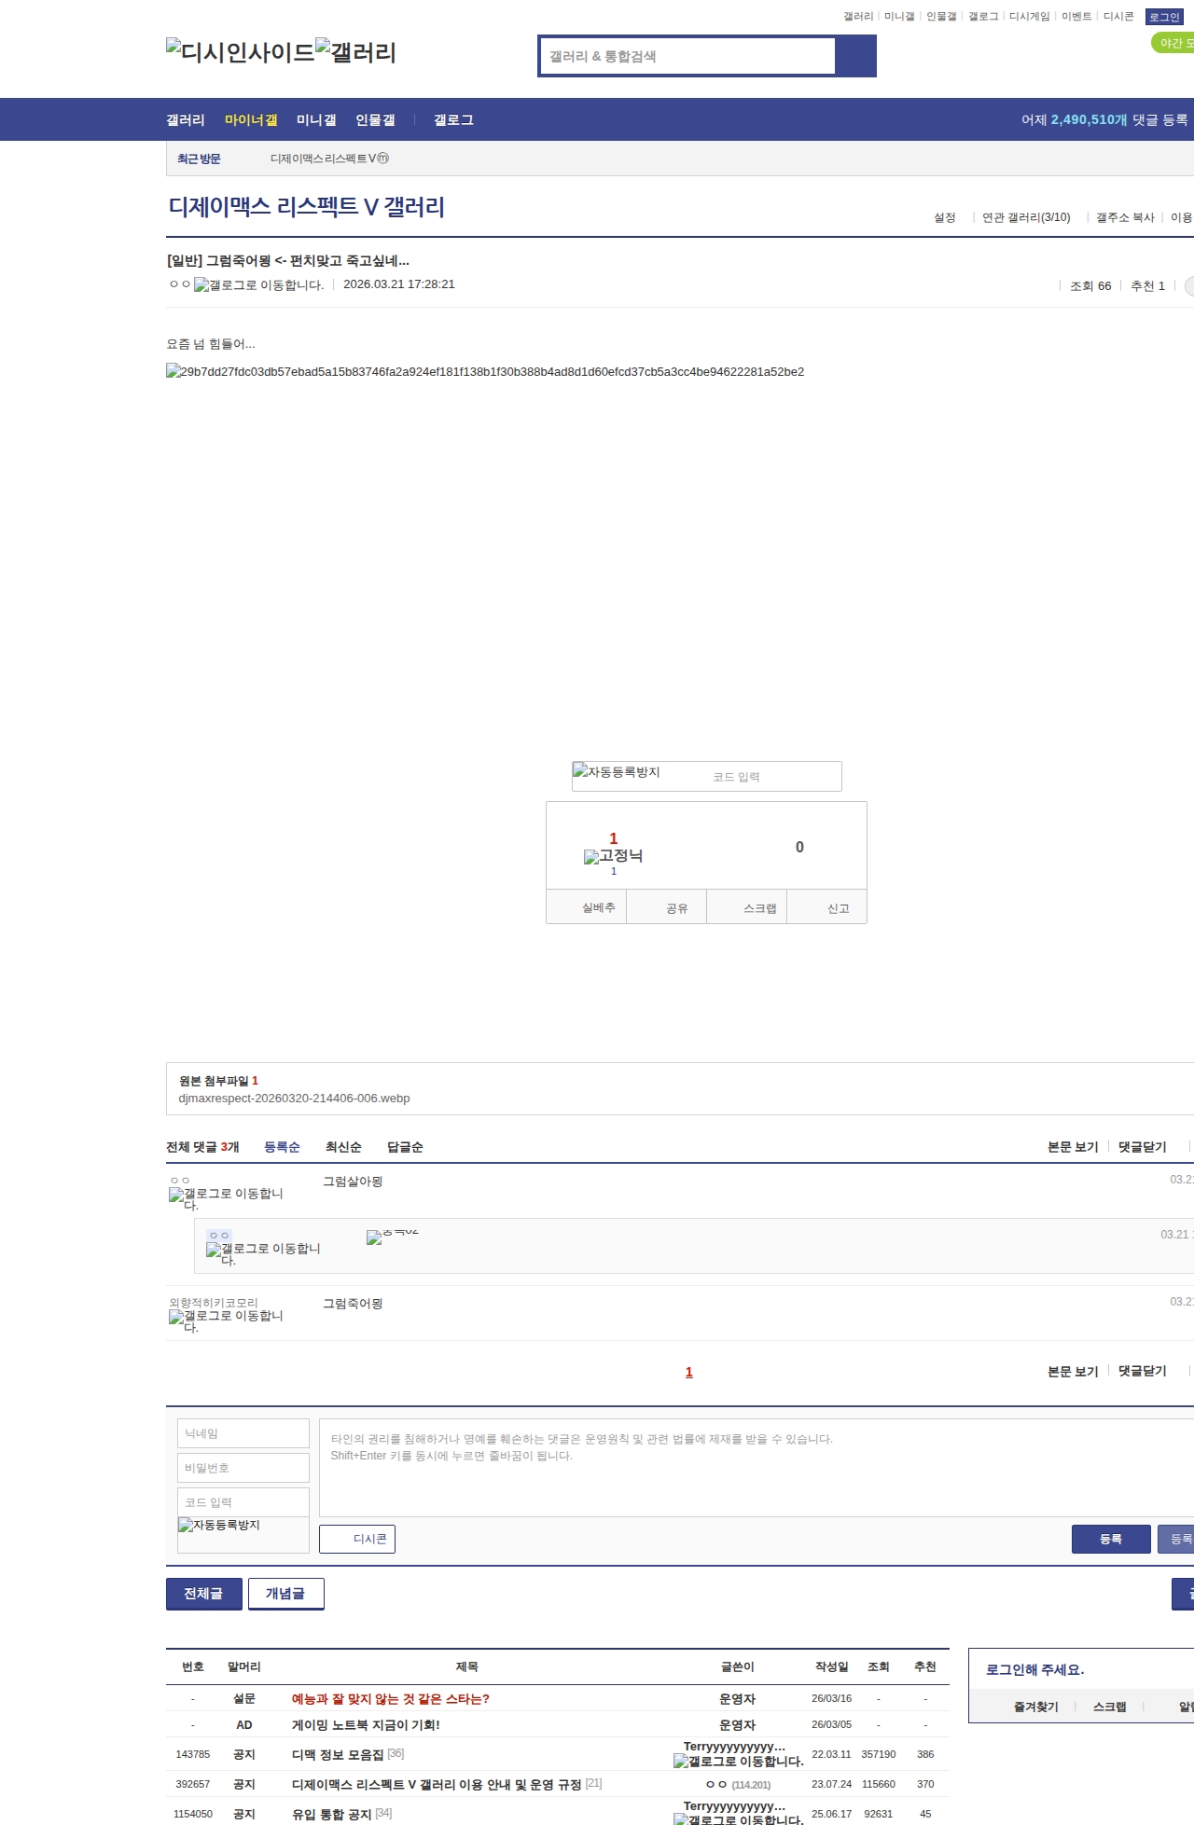Click the 갤러리 logo image beside 디시인사이드
The height and width of the screenshot is (1825, 1194).
click(x=355, y=52)
